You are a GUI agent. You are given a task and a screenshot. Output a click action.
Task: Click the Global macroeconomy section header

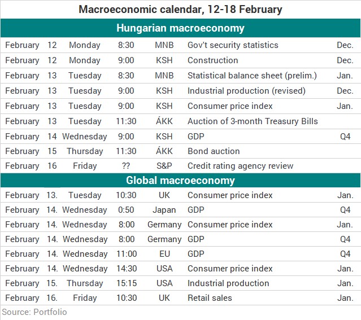point(181,181)
